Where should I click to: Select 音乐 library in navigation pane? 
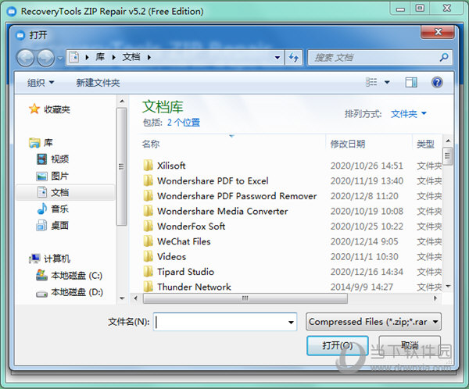(60, 209)
